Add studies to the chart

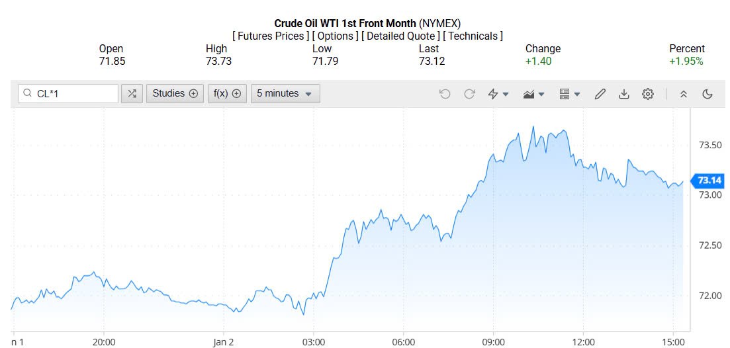[x=175, y=93]
